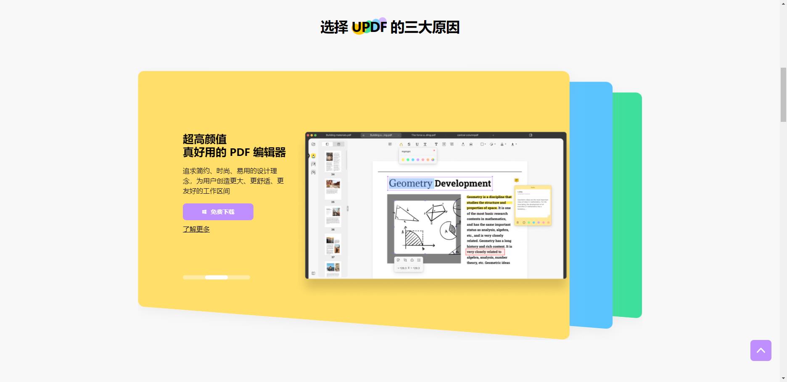Open the Sticky Note tool in the sidebar
The width and height of the screenshot is (787, 382).
pyautogui.click(x=313, y=164)
